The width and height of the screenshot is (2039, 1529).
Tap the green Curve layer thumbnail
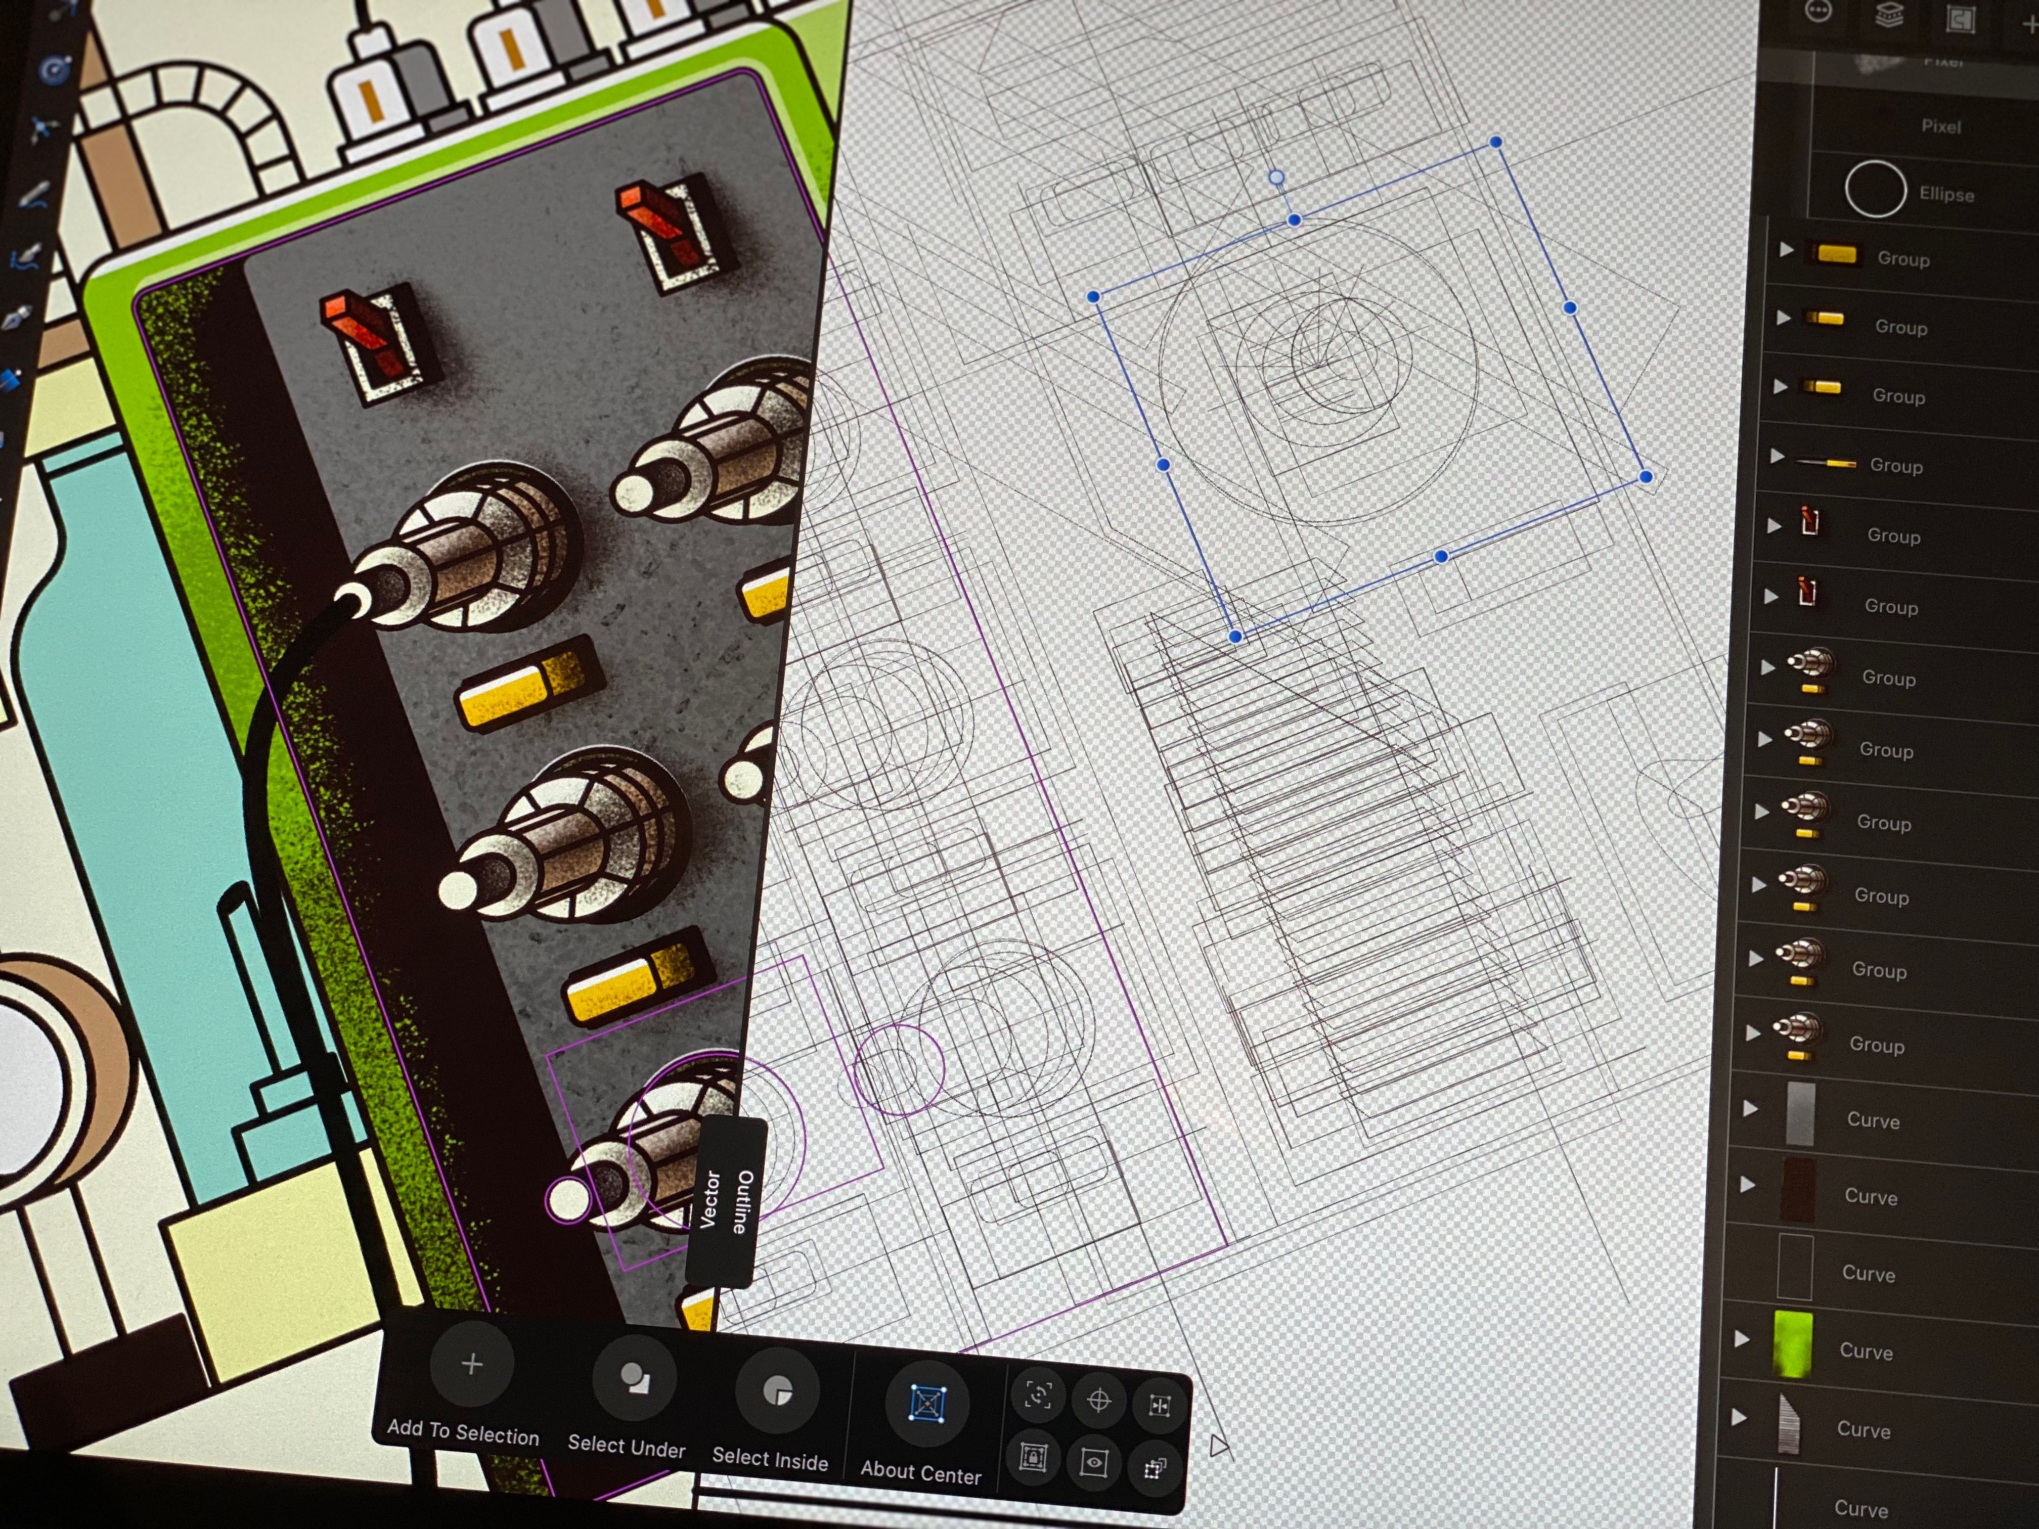pyautogui.click(x=1793, y=1344)
